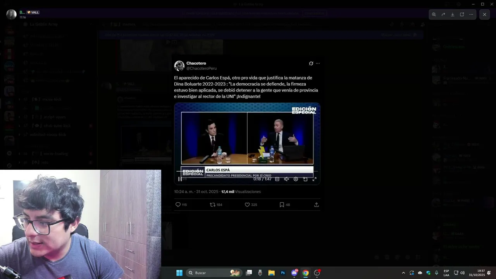Viewport: 496px width, 279px height.
Task: Click the CARLOS ESPÁ name banner in video
Action: (258, 170)
